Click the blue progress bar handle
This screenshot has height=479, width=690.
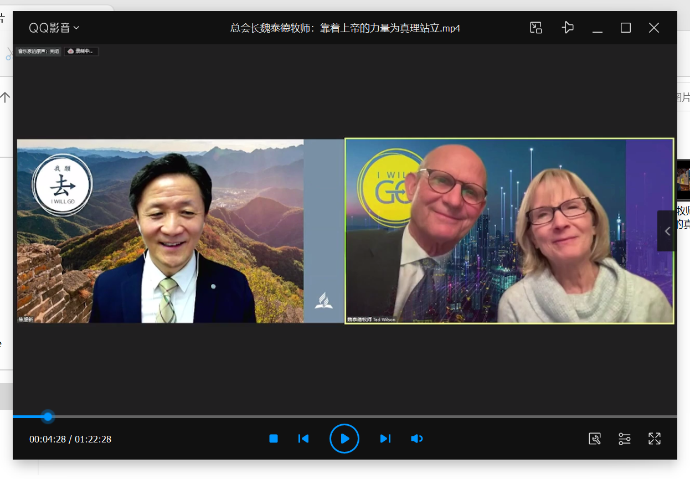click(48, 416)
